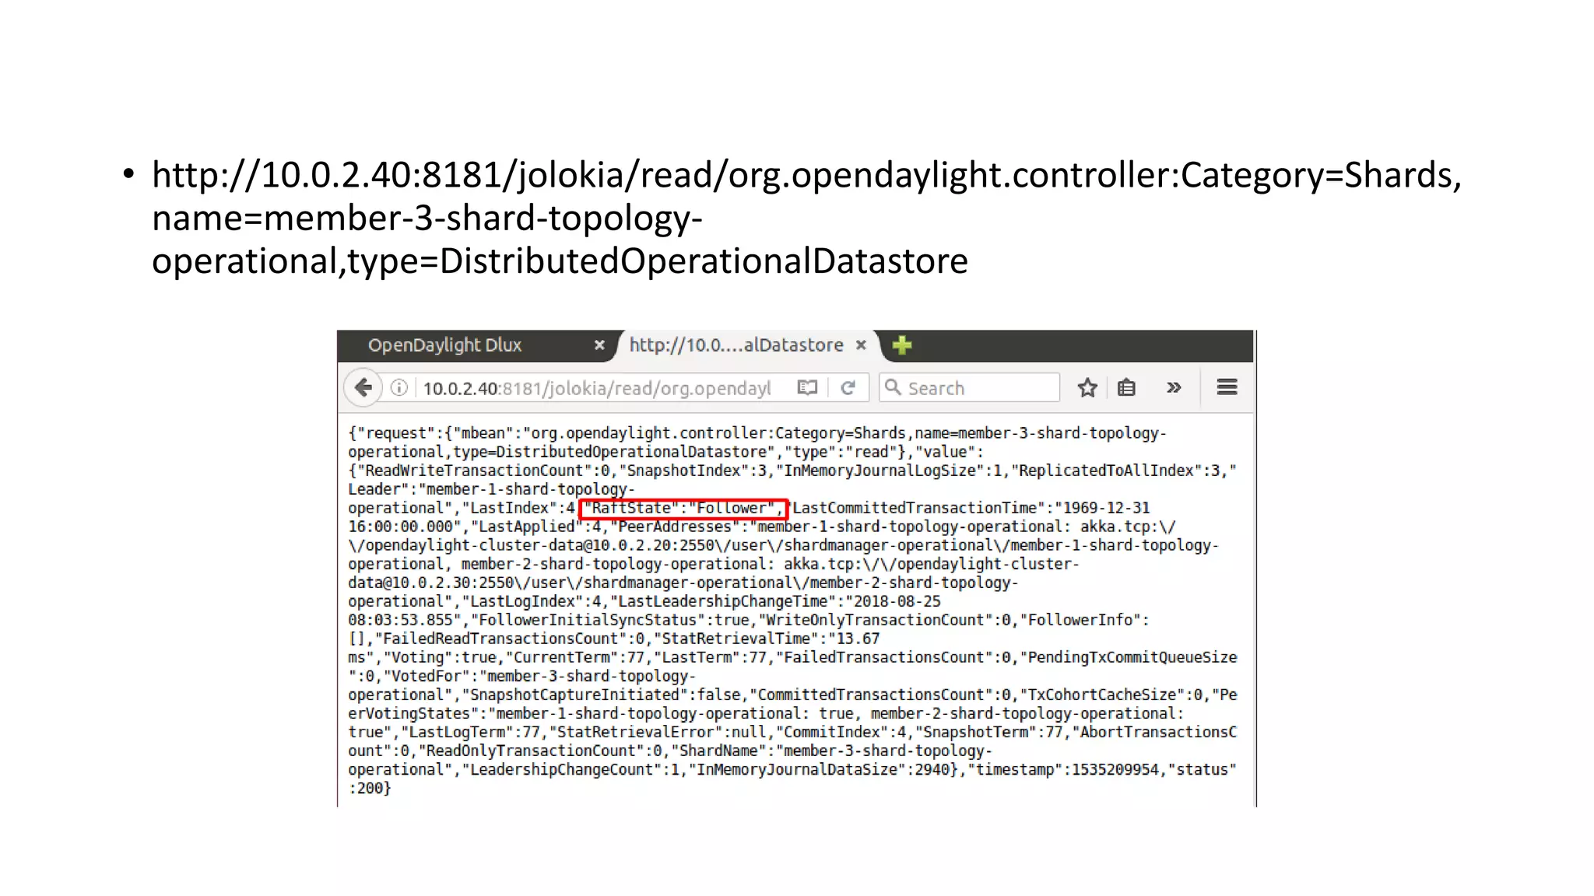This screenshot has width=1594, height=896.
Task: Reload the current jolokia page
Action: click(x=848, y=387)
